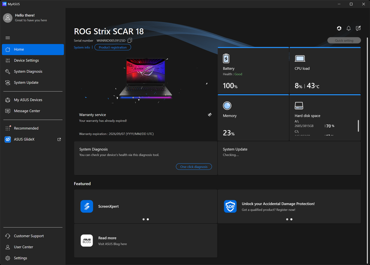Screen dimensions: 370x265
Task: Copy the serial number using copy icon
Action: tap(130, 41)
